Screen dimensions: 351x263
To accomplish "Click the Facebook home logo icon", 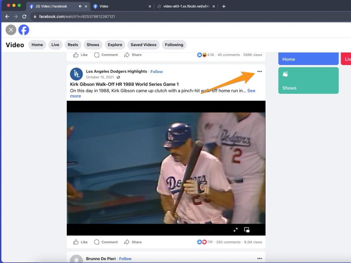I will coord(24,30).
